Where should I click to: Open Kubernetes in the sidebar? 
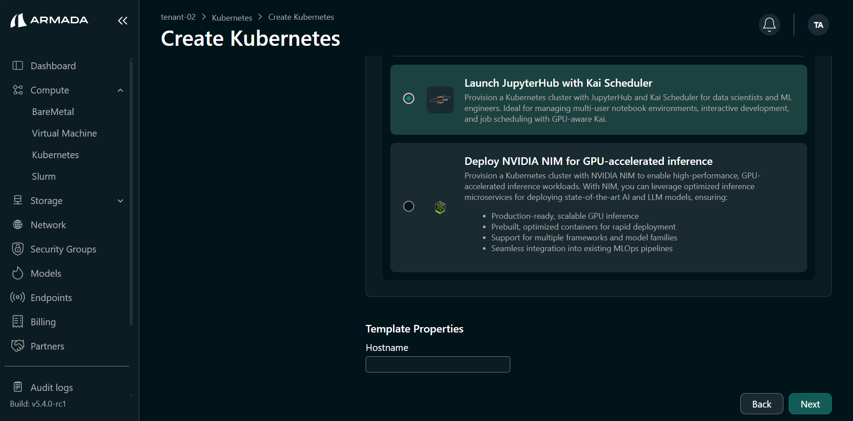pos(55,155)
